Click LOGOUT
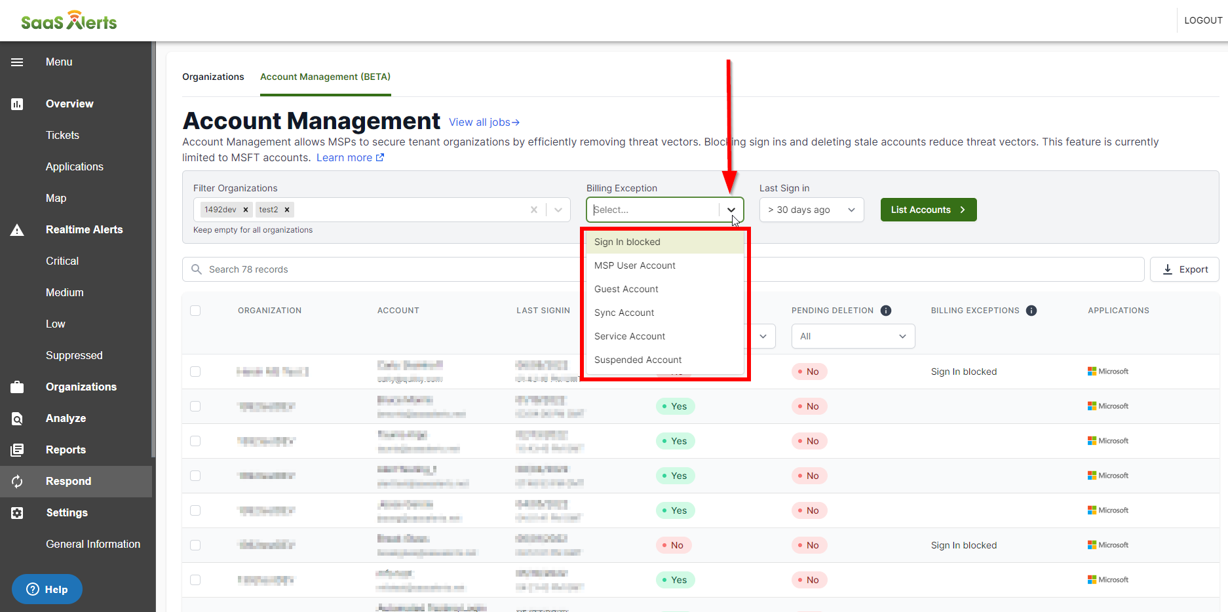1228x612 pixels. click(1203, 20)
